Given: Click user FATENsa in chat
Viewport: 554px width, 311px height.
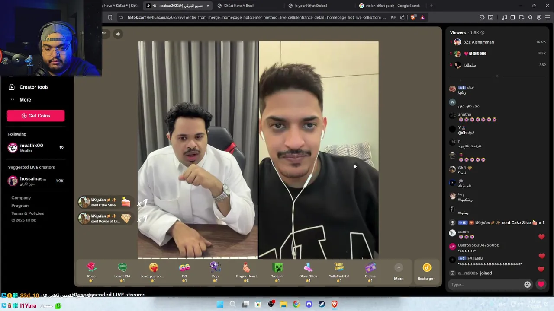Looking at the screenshot, I should [x=475, y=258].
